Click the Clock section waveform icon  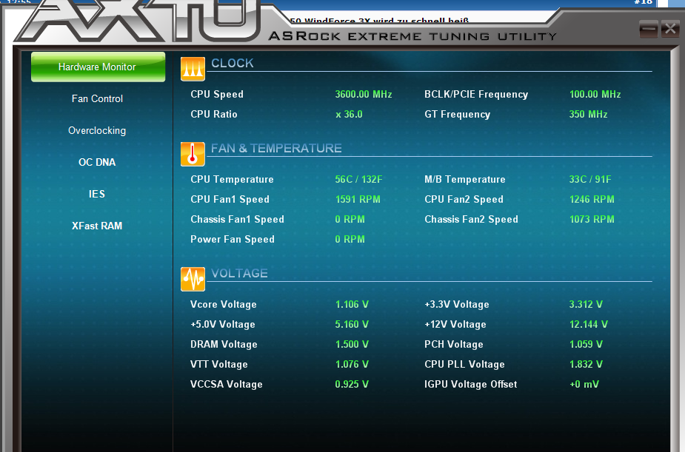193,69
